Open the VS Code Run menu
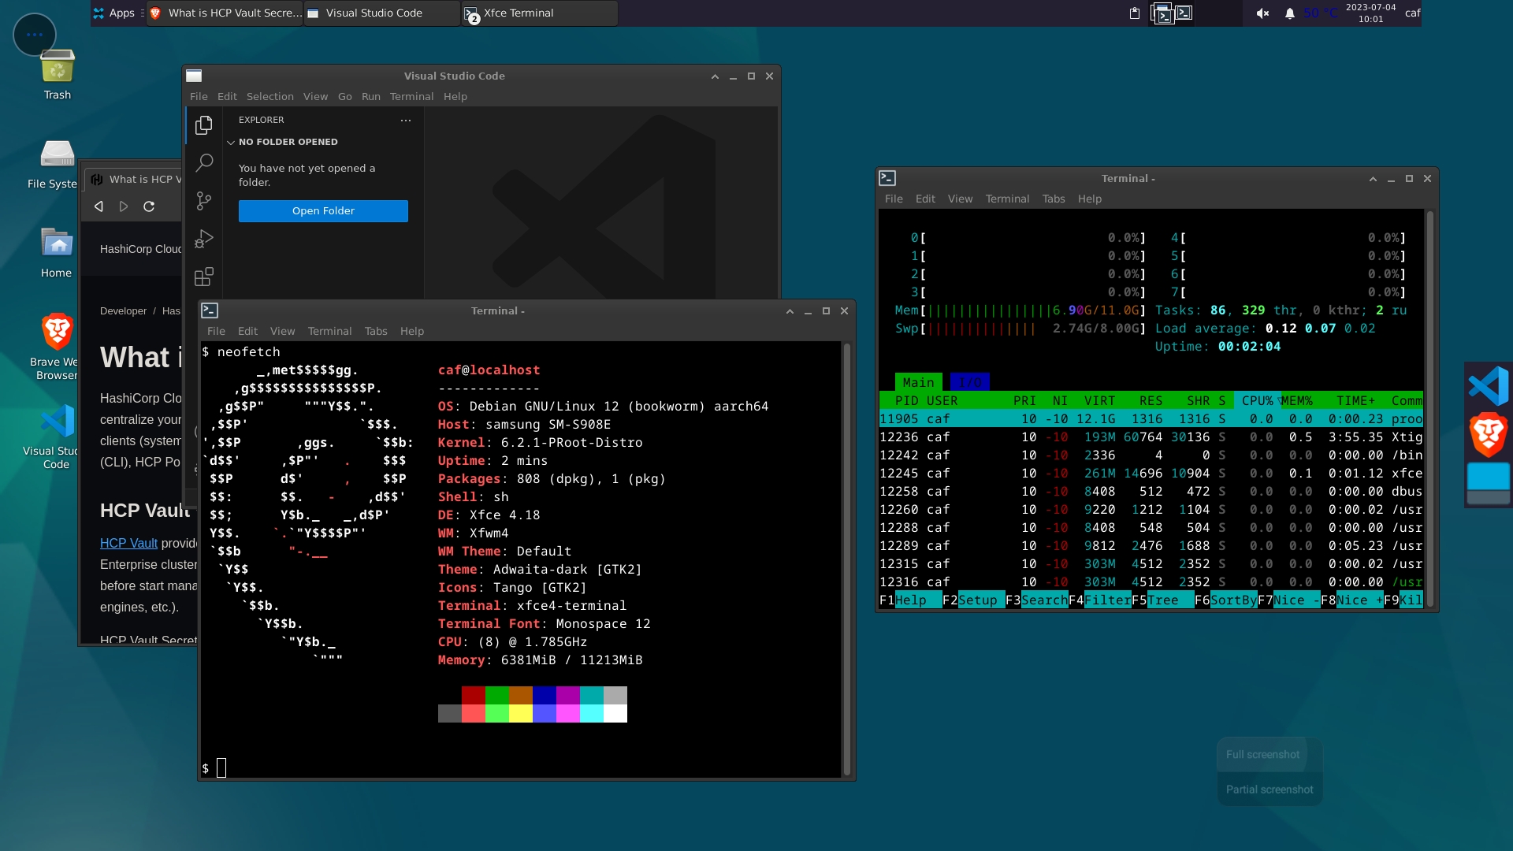The image size is (1513, 851). (370, 97)
